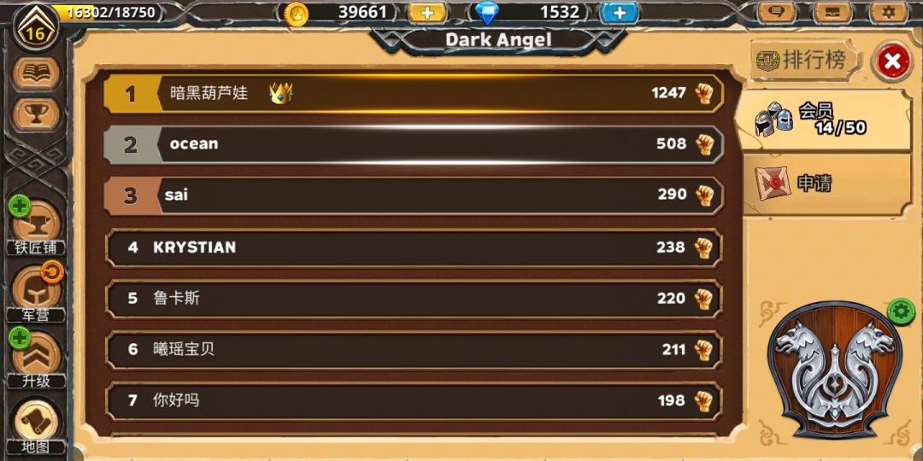Image resolution: width=923 pixels, height=461 pixels.
Task: Add gold coins with yellow plus button
Action: [427, 12]
